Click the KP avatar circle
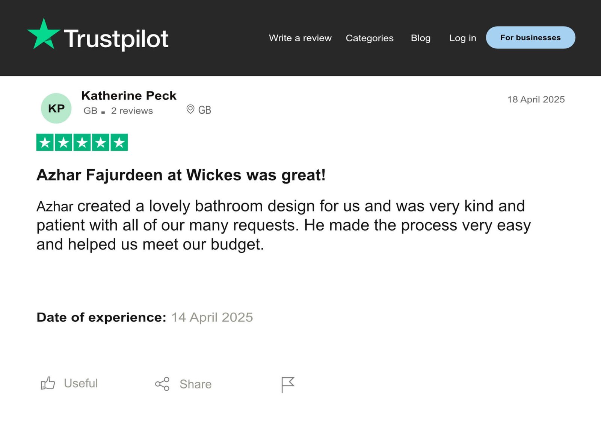This screenshot has height=423, width=601. 56,108
